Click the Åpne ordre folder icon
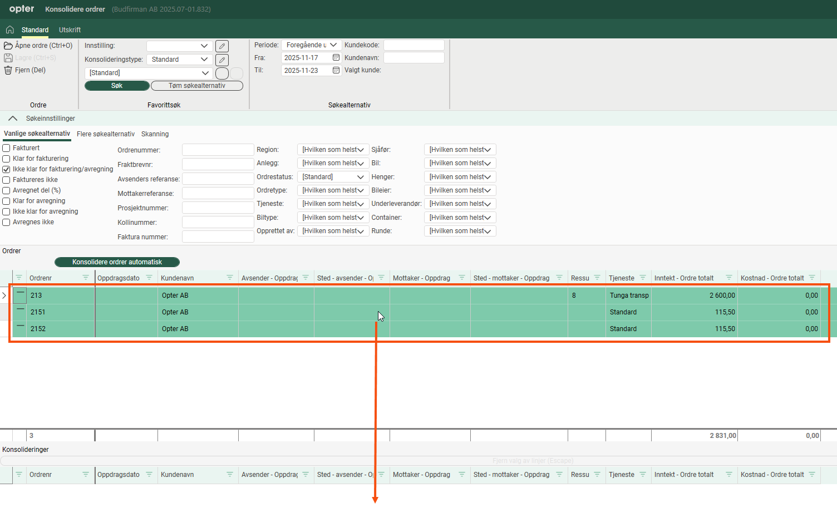The width and height of the screenshot is (837, 522). pos(8,46)
